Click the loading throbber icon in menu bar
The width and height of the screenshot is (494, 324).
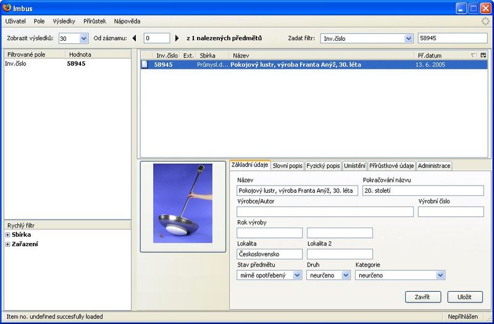[485, 21]
